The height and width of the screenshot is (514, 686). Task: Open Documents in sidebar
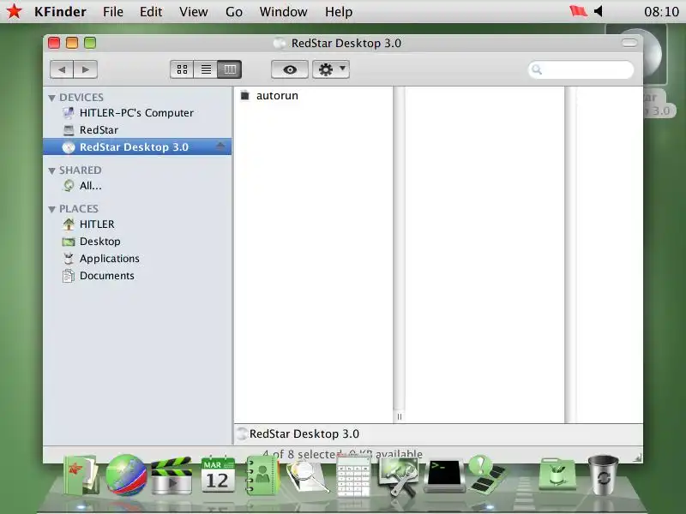point(137,276)
